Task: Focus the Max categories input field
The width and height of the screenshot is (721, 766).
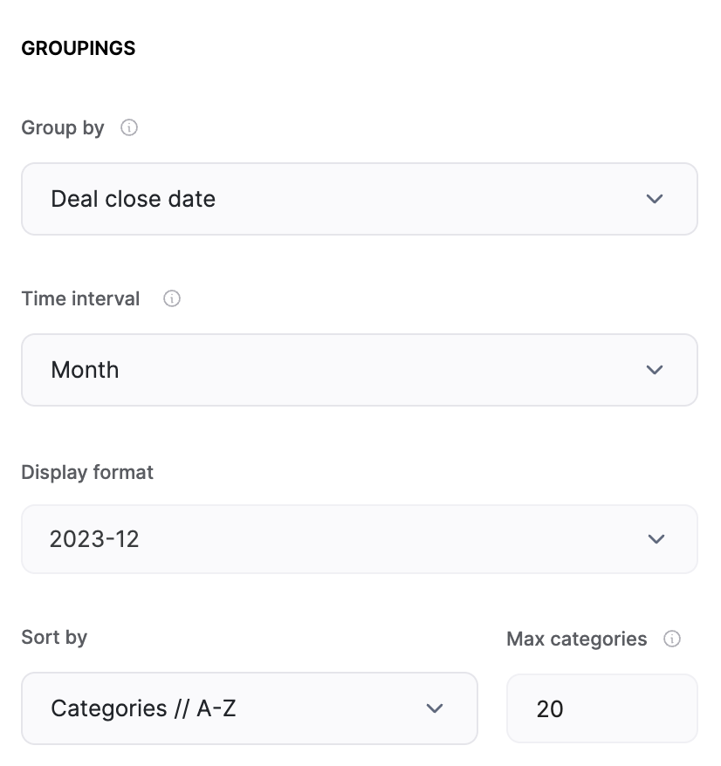Action: 601,708
